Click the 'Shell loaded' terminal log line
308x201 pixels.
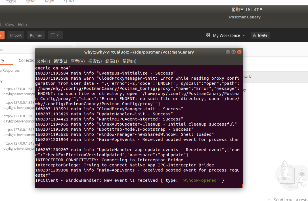coord(125,134)
